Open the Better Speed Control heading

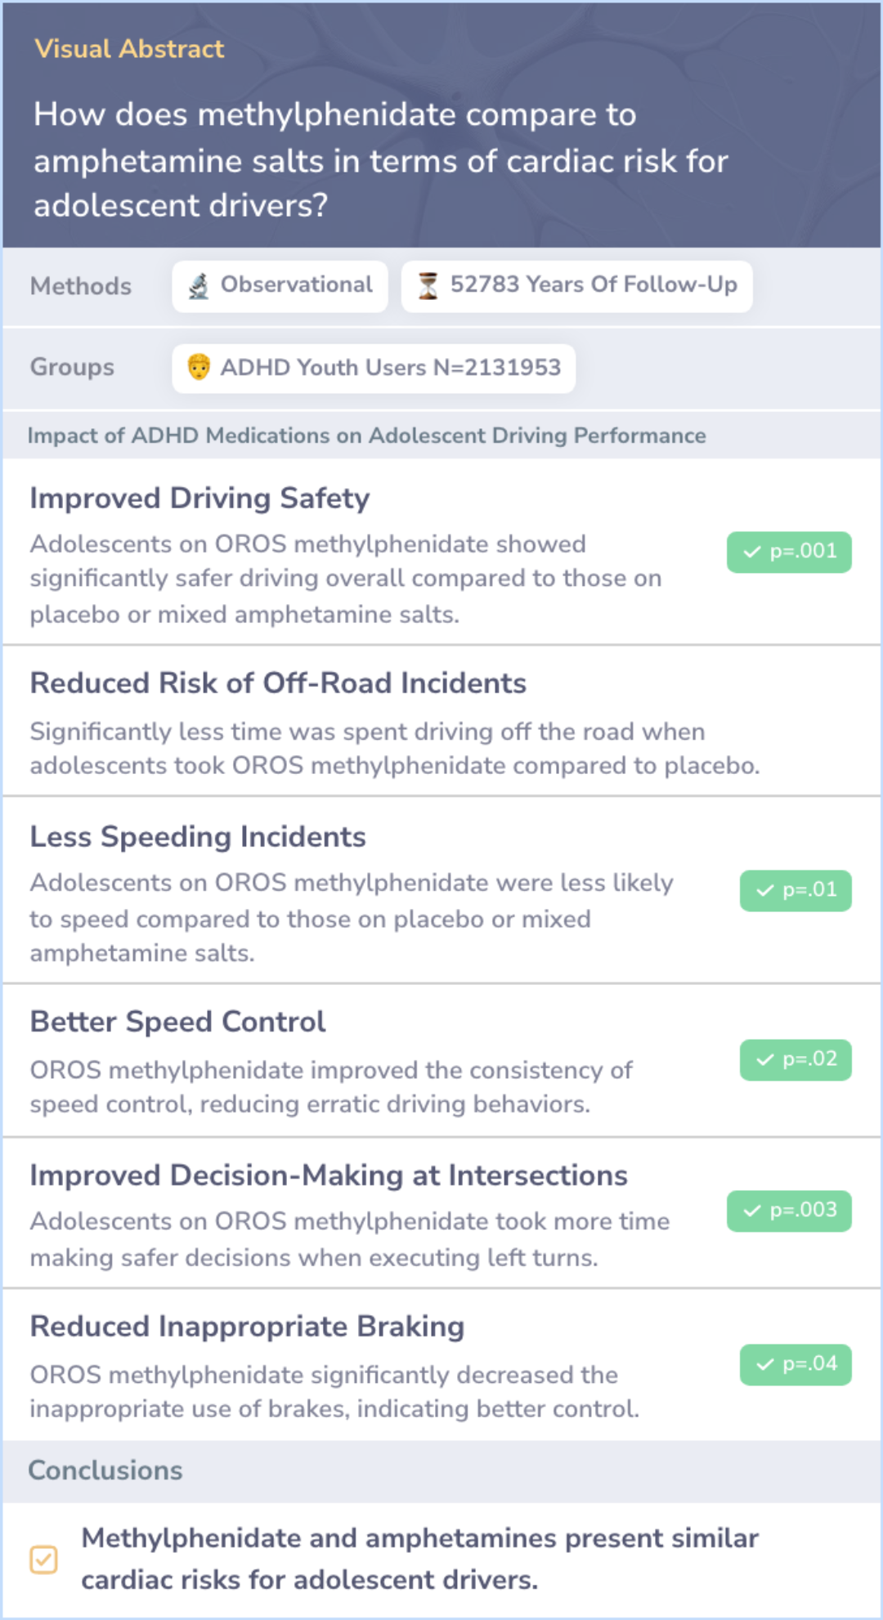(178, 1022)
